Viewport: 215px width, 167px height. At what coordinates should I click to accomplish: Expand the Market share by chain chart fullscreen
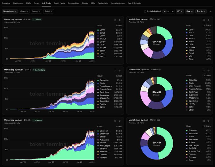(204, 121)
